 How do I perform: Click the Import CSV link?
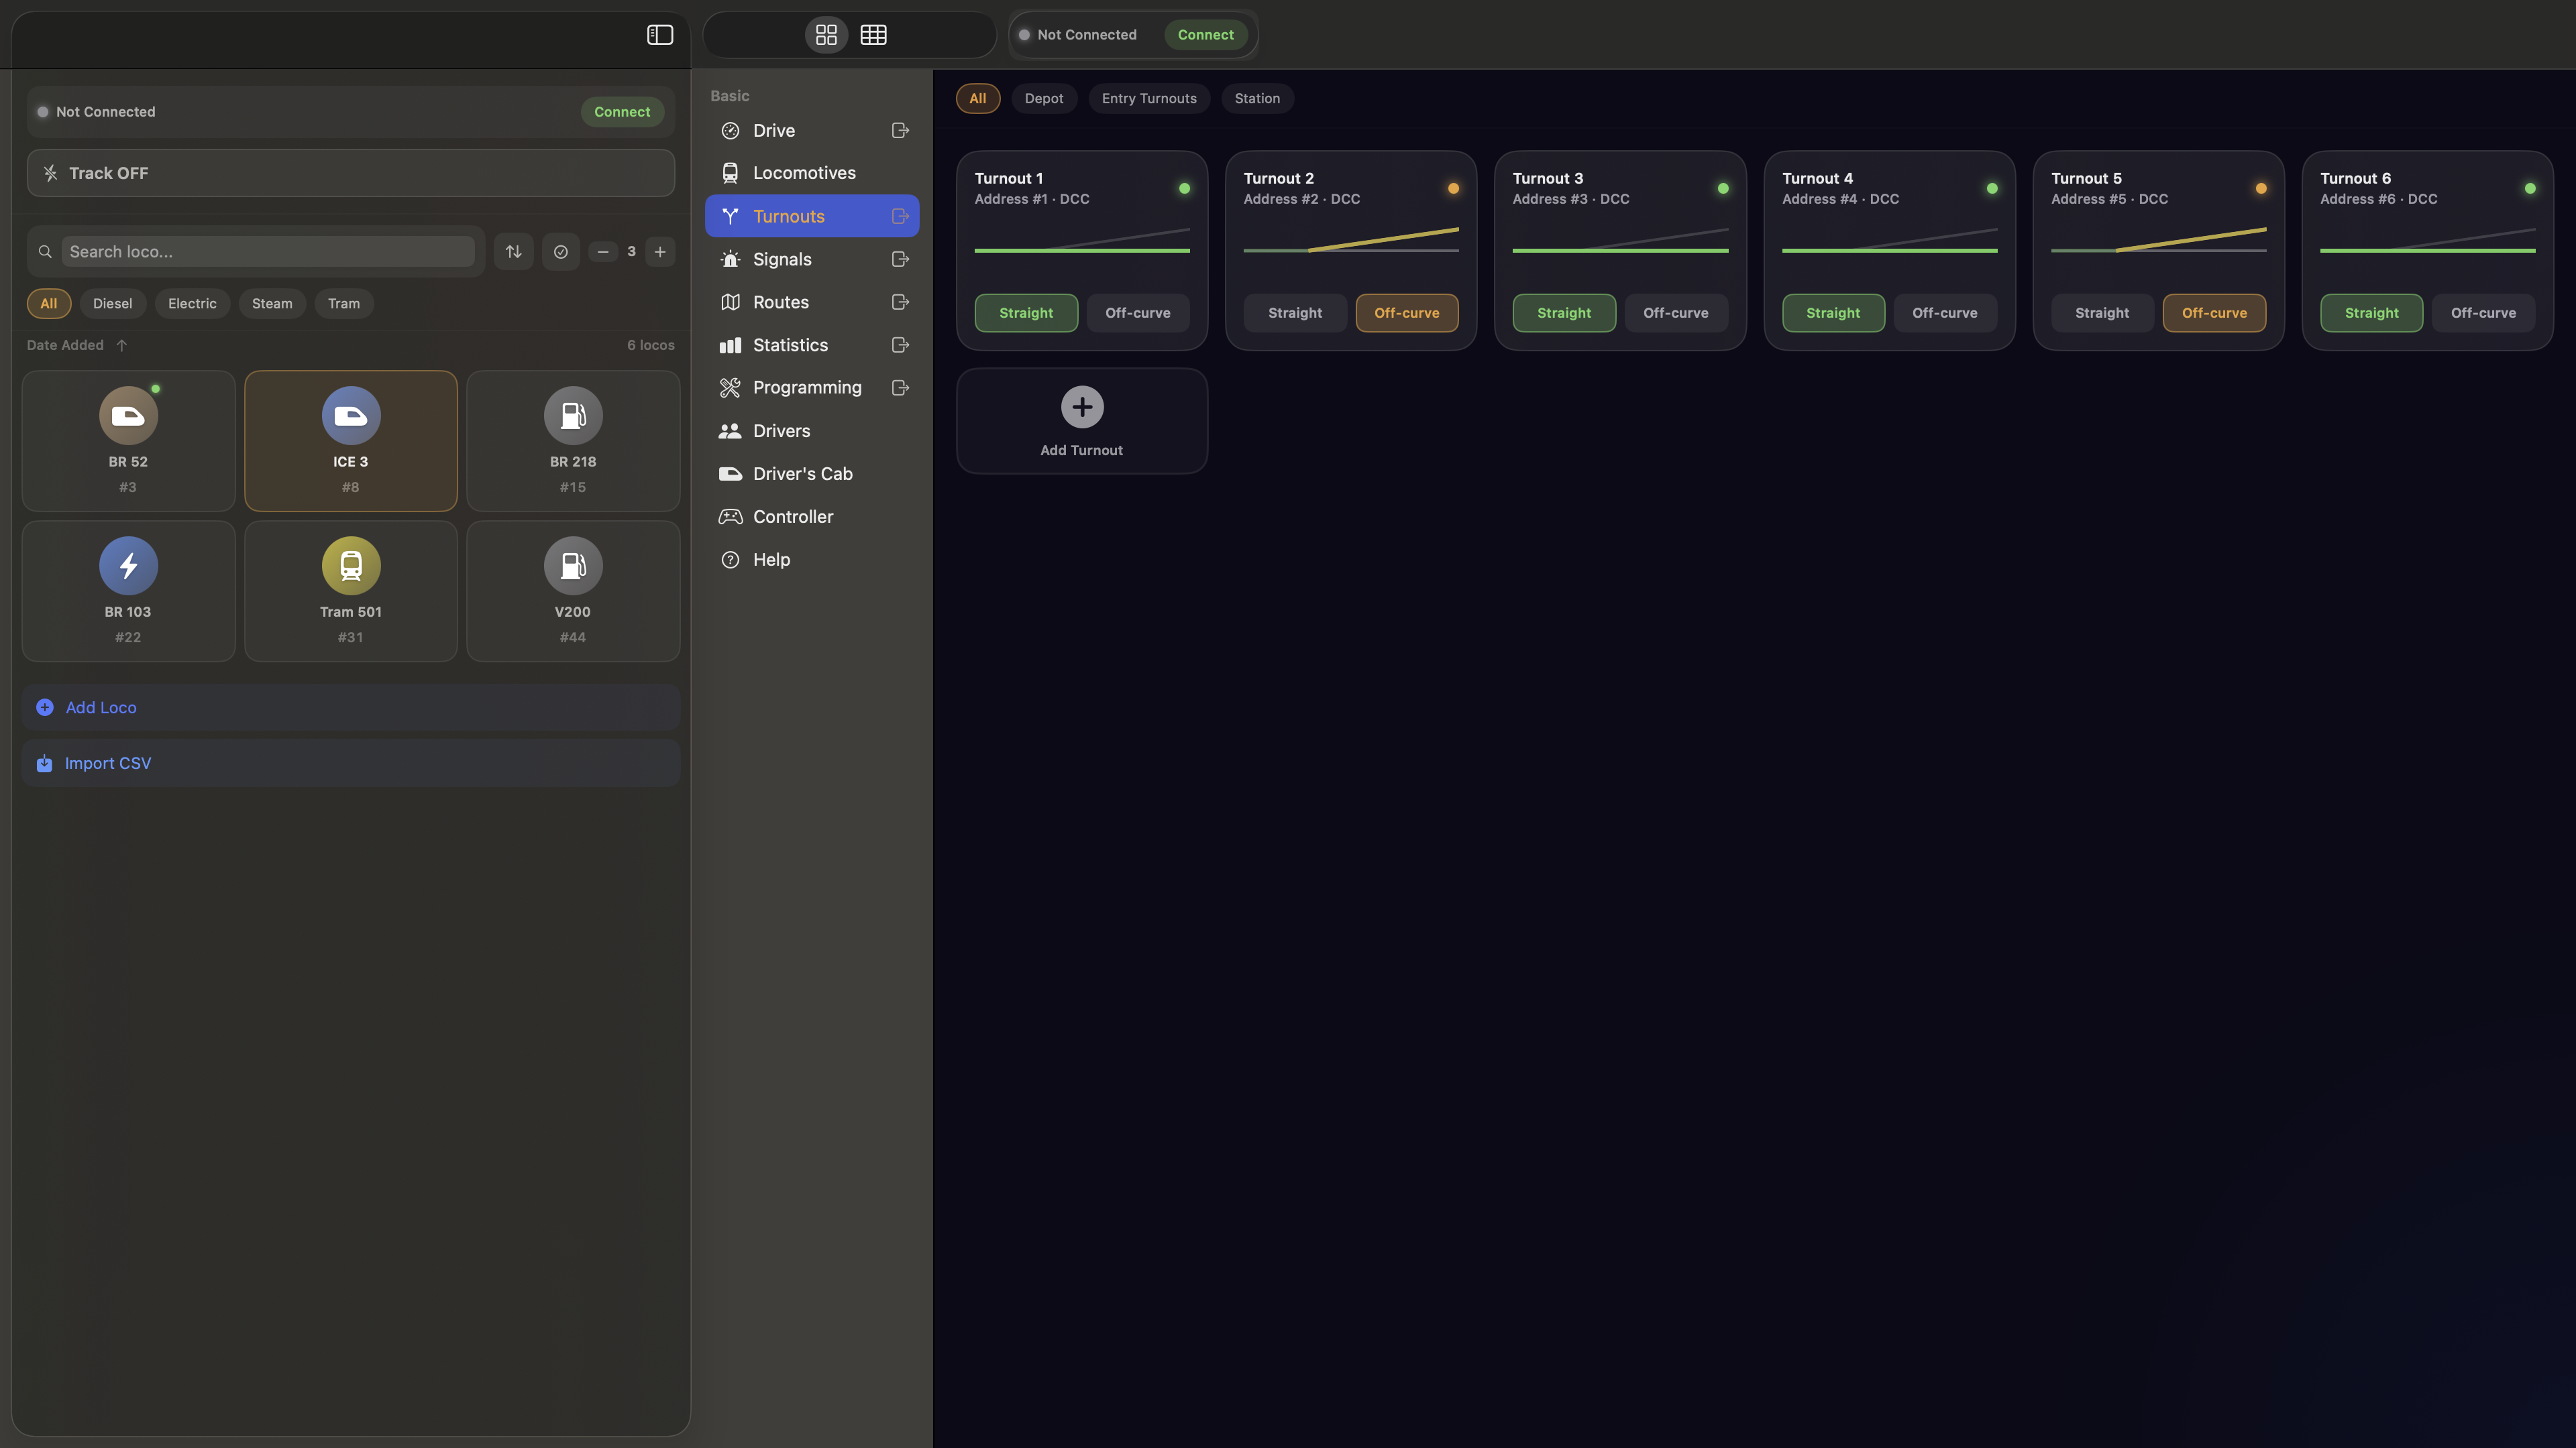(x=107, y=764)
